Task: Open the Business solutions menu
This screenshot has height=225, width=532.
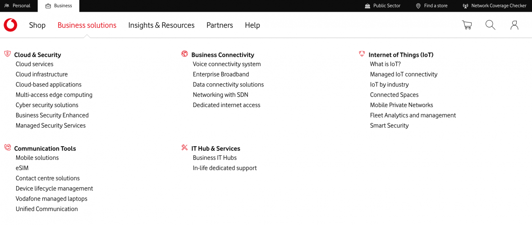Action: click(x=87, y=25)
